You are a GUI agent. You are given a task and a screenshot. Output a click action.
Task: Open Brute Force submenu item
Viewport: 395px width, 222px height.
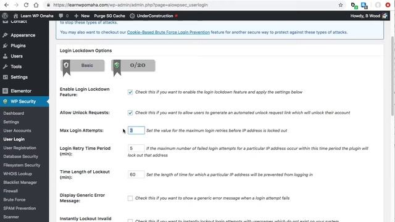click(14, 200)
